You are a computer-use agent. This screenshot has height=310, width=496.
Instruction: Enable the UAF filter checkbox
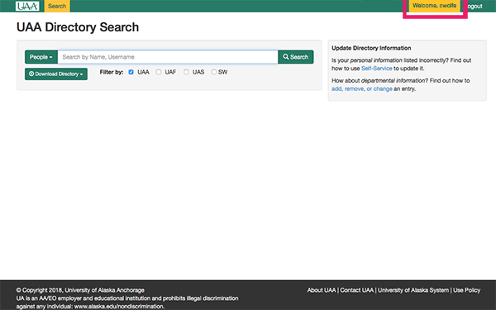pos(159,72)
